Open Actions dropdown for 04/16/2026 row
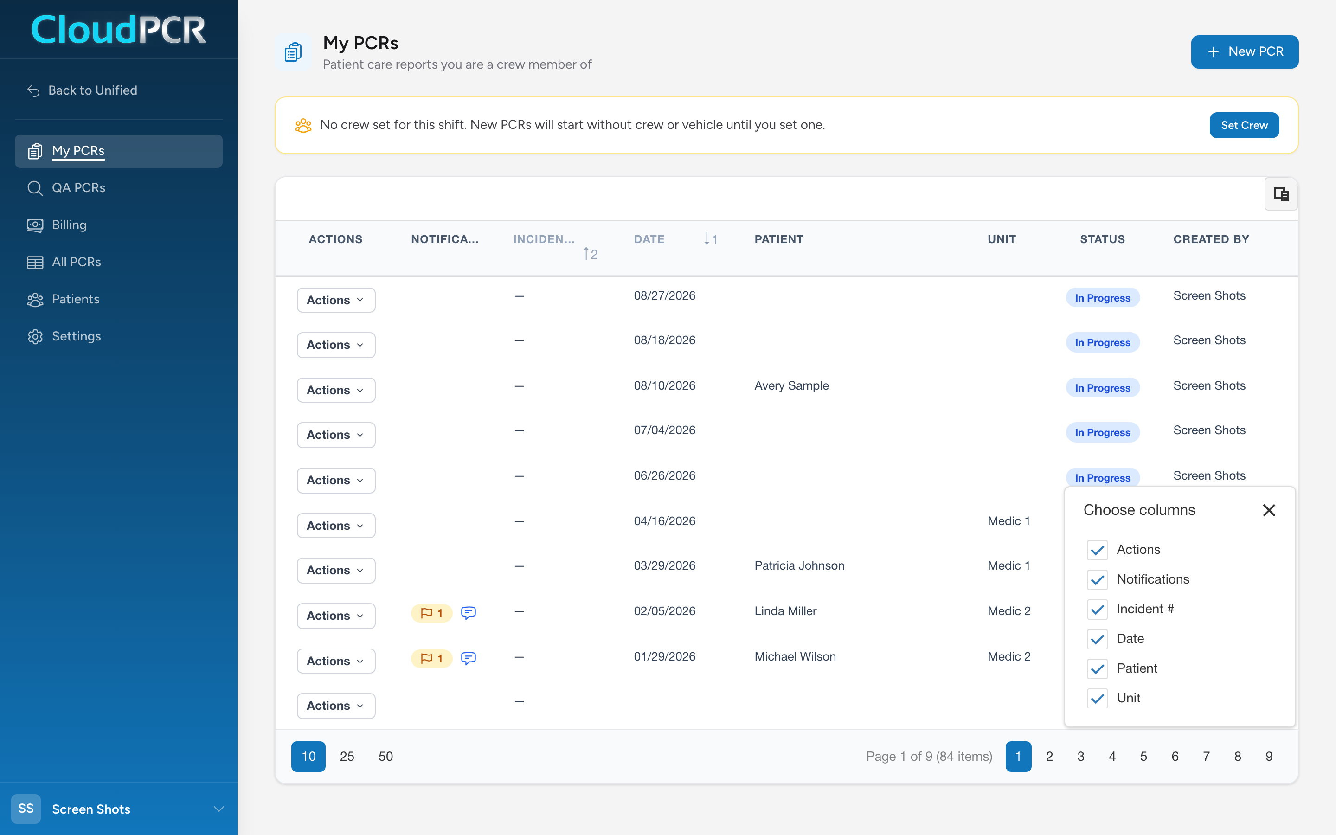The width and height of the screenshot is (1336, 835). coord(336,525)
